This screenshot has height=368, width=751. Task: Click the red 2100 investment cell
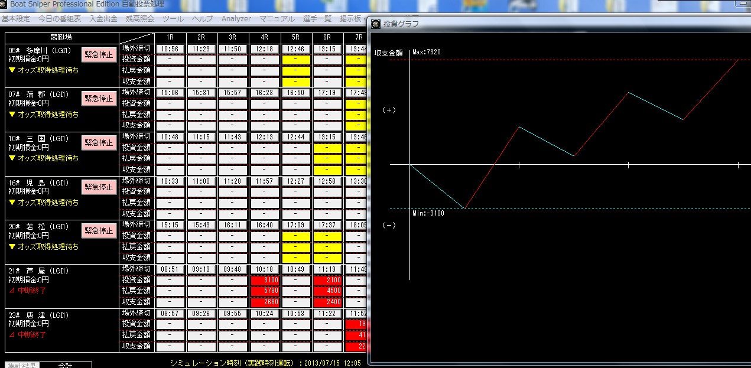coord(327,280)
